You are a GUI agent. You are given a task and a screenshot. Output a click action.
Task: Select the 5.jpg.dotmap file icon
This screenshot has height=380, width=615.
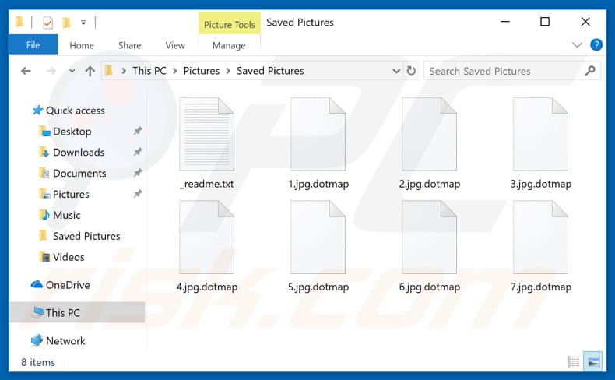click(318, 237)
